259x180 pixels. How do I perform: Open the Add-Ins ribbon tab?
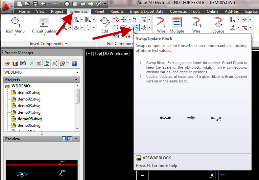click(232, 11)
